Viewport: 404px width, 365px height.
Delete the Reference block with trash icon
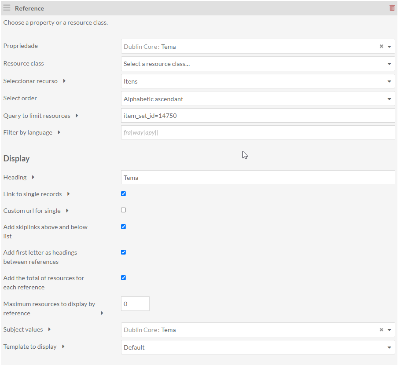[392, 8]
